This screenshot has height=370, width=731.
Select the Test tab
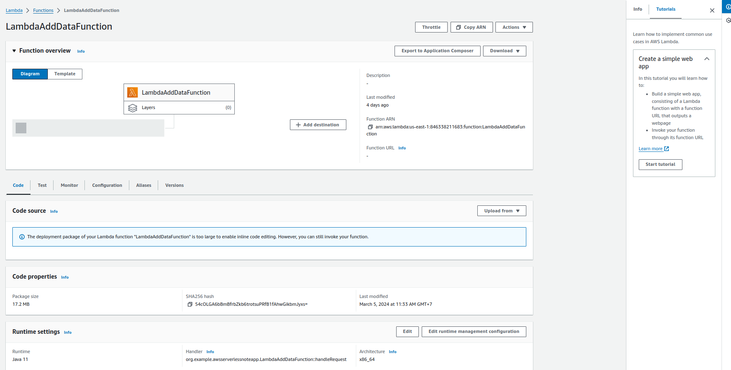(x=42, y=186)
